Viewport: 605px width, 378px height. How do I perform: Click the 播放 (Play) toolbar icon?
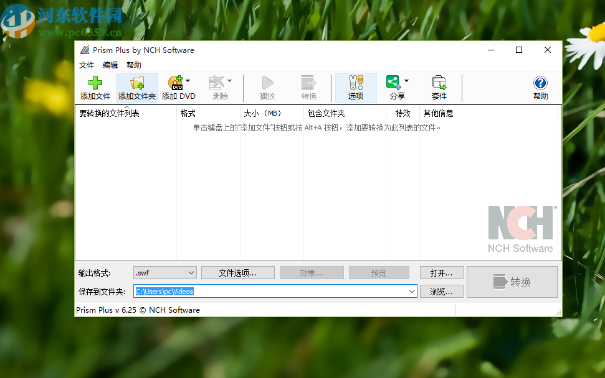click(x=267, y=87)
